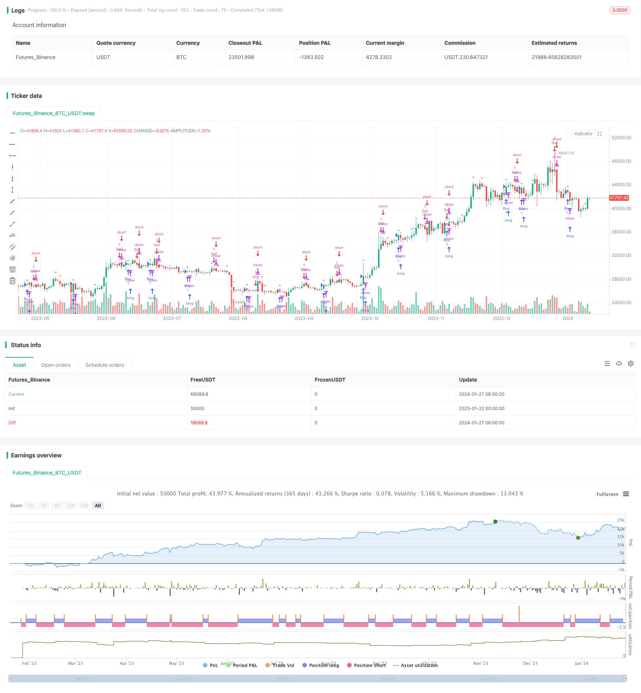This screenshot has width=641, height=693.
Task: Open the Status info list menu icon
Action: click(607, 364)
